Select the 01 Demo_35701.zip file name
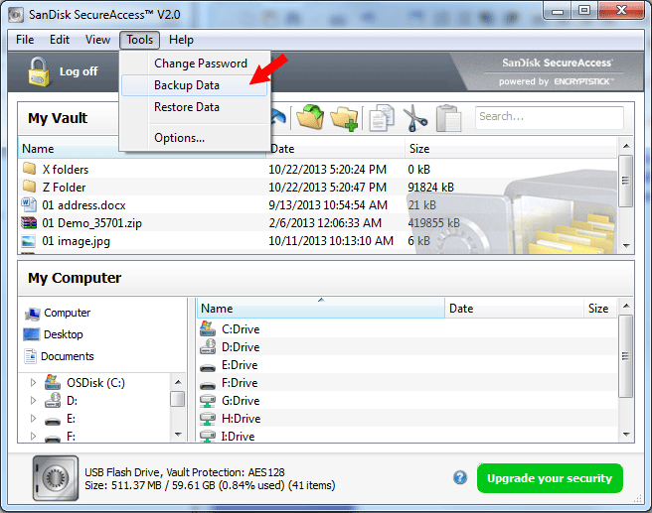 click(x=91, y=223)
